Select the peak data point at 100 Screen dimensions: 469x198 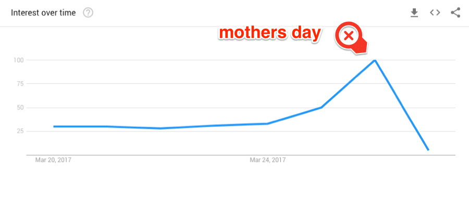pos(375,60)
